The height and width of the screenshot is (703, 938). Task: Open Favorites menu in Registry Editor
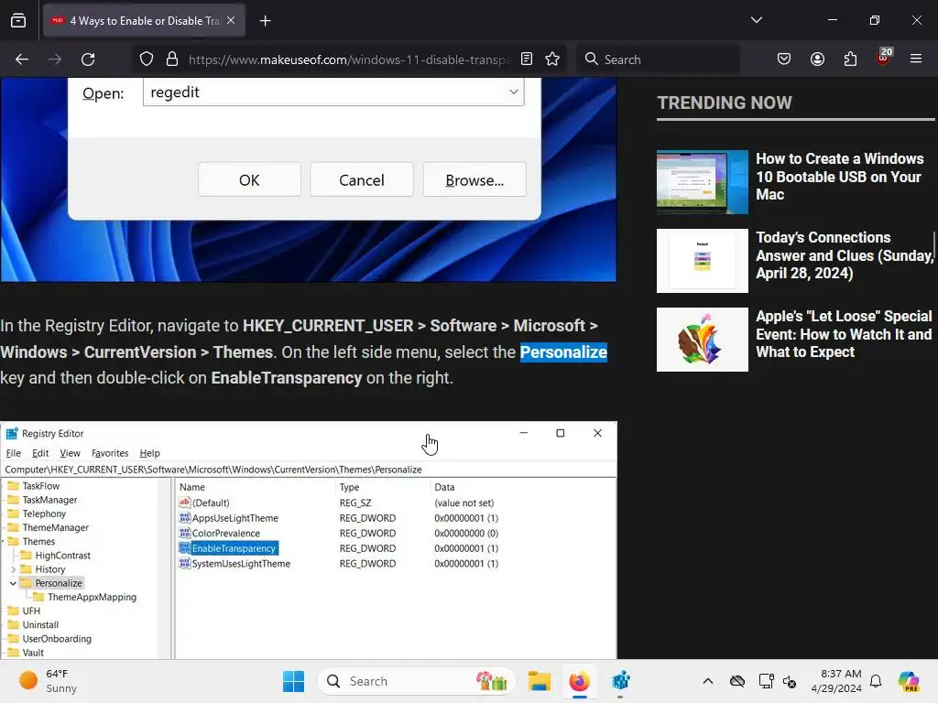(x=110, y=453)
